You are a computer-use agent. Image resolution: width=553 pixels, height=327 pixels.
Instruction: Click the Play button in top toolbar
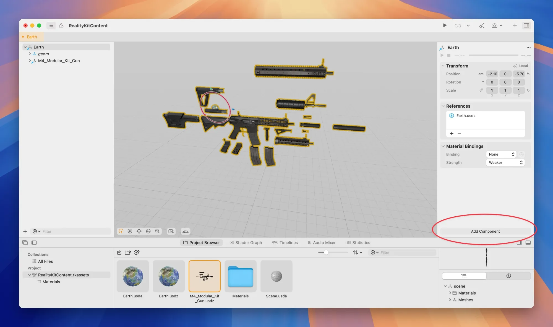coord(445,25)
